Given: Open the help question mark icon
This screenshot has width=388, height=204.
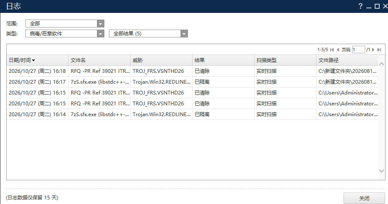Looking at the screenshot, I should point(361,6).
